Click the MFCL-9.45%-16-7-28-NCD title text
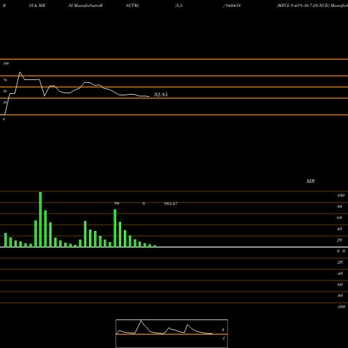 pyautogui.click(x=303, y=6)
